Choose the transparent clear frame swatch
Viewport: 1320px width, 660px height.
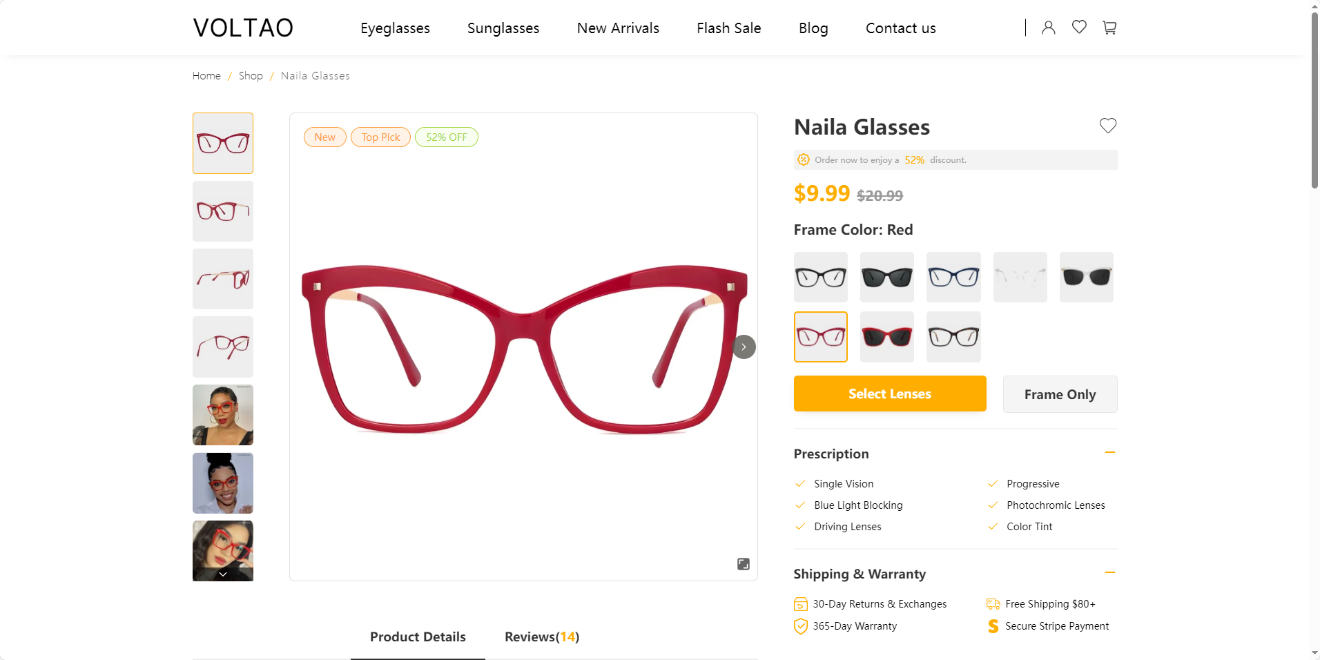pos(1020,277)
